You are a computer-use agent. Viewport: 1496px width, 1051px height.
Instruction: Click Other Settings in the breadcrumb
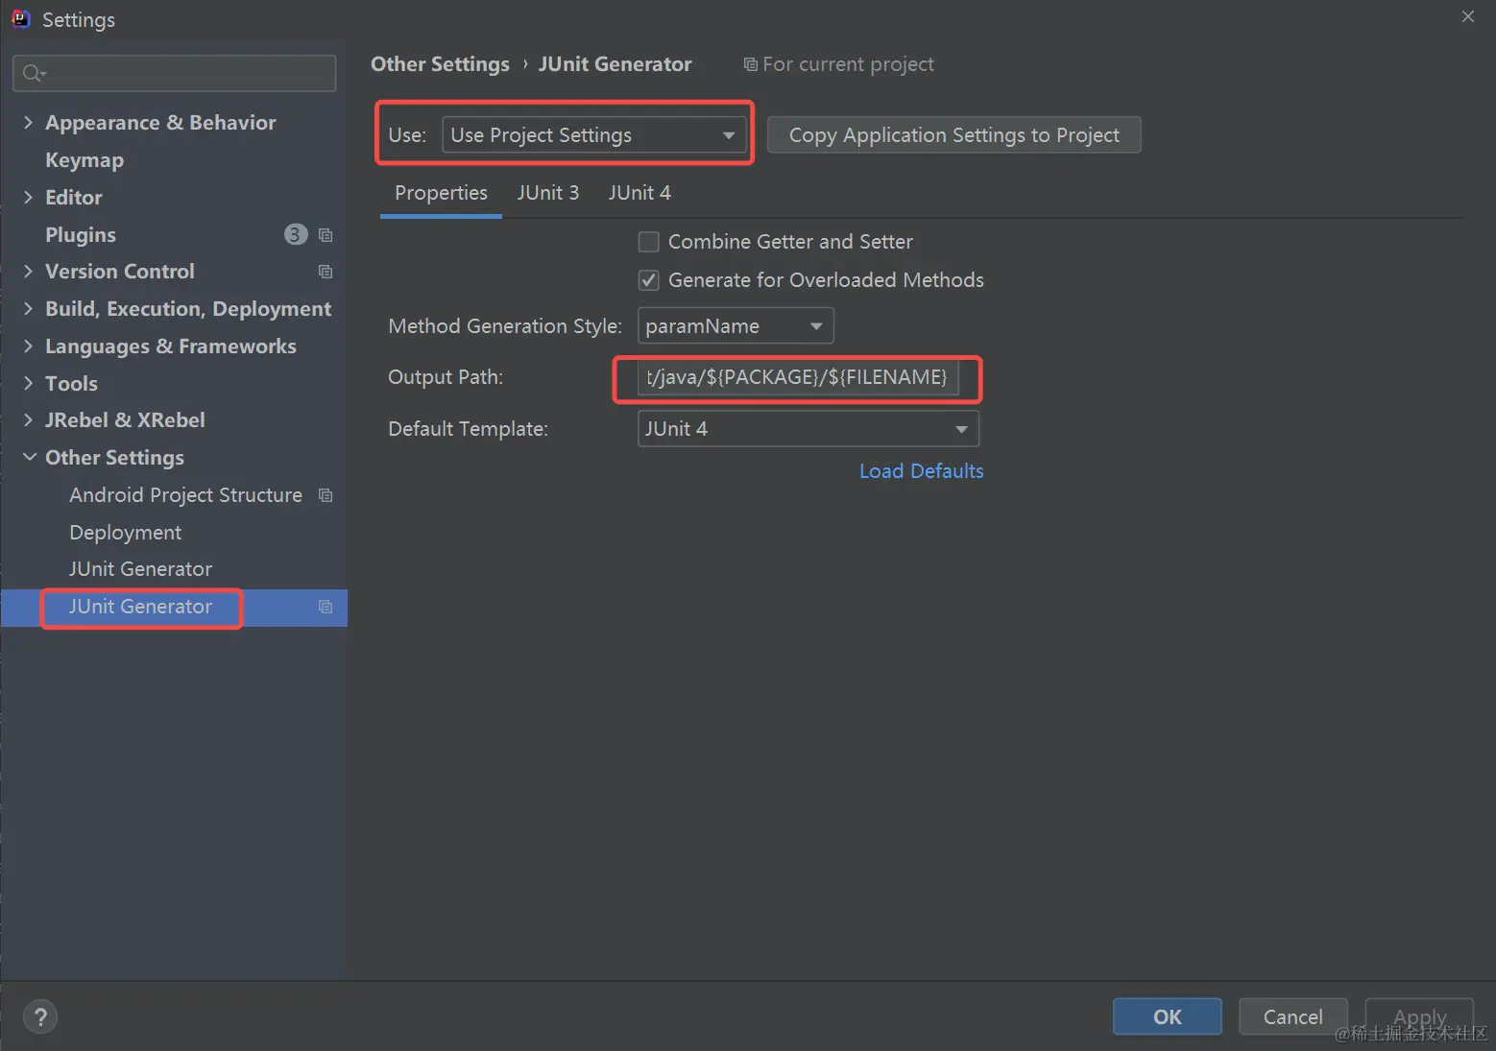click(440, 64)
